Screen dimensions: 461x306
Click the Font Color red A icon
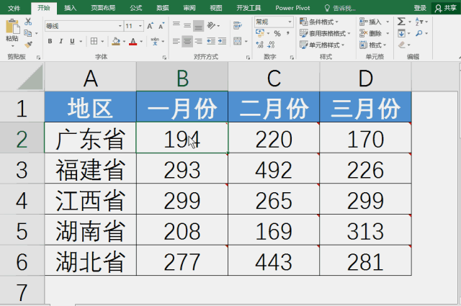(x=133, y=41)
